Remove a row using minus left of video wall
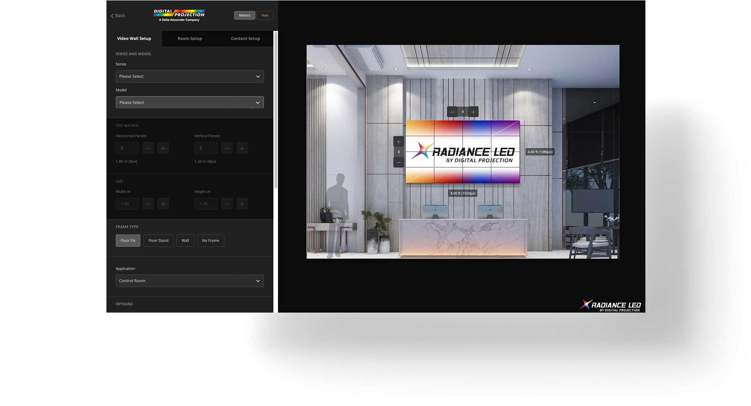 coord(399,162)
